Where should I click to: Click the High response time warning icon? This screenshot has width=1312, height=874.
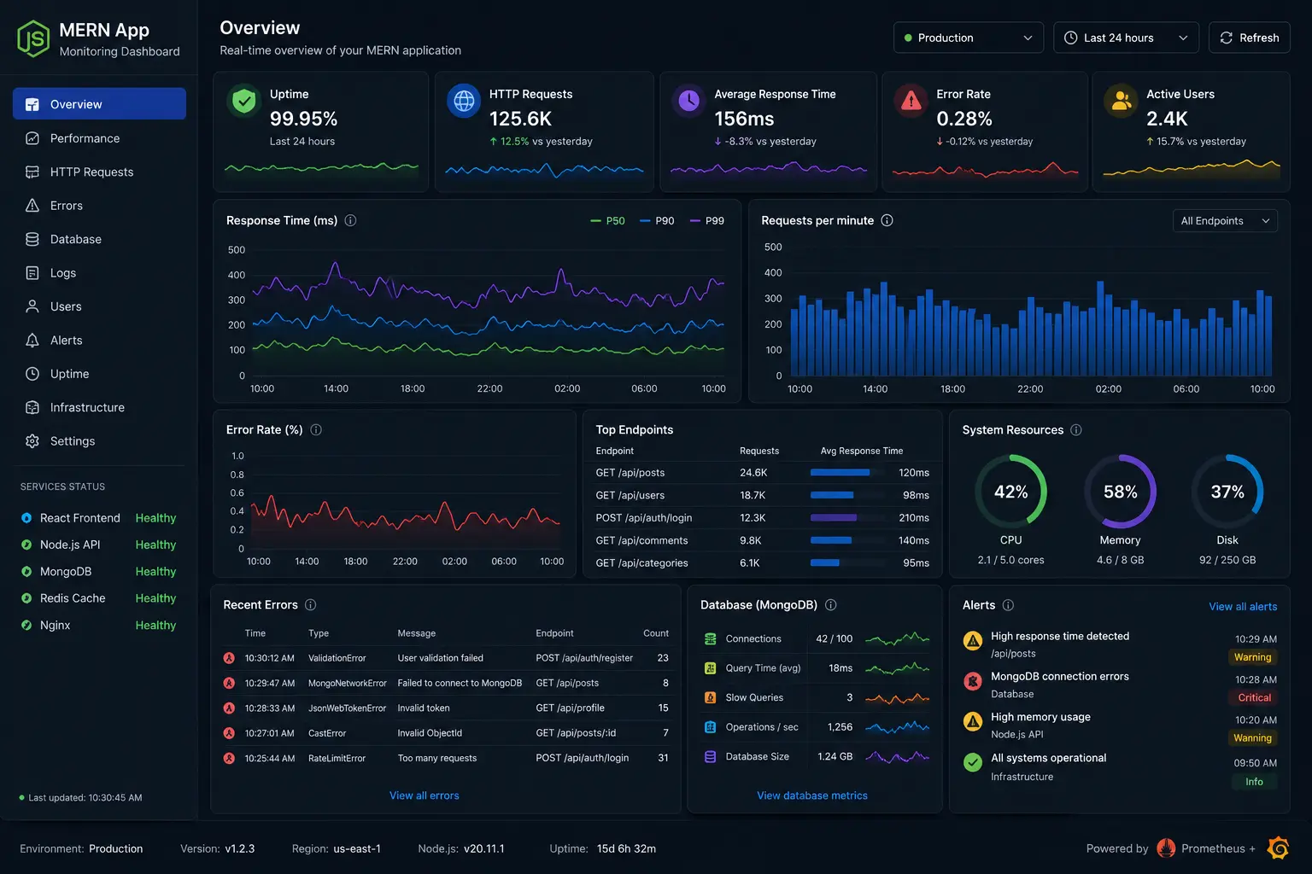(973, 641)
